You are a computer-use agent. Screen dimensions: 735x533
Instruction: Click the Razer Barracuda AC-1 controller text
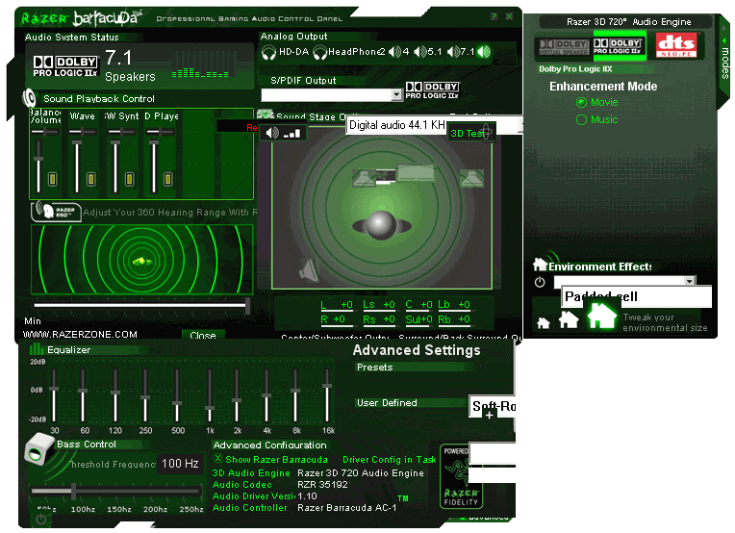click(x=347, y=508)
